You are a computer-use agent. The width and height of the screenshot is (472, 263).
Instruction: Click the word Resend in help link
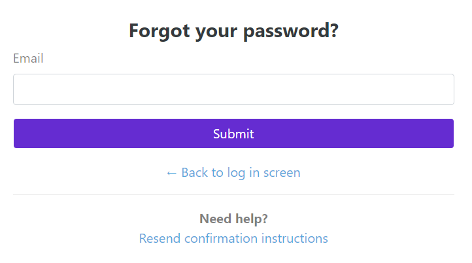[160, 238]
